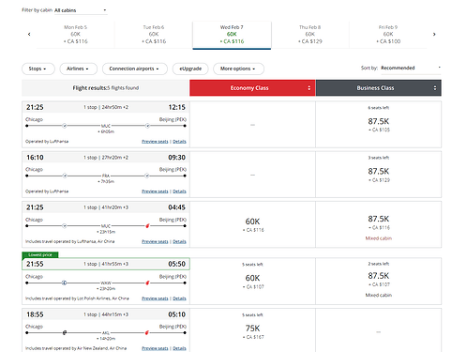Go to next dates with right arrow
Screen dimensions: 467x352
434,34
